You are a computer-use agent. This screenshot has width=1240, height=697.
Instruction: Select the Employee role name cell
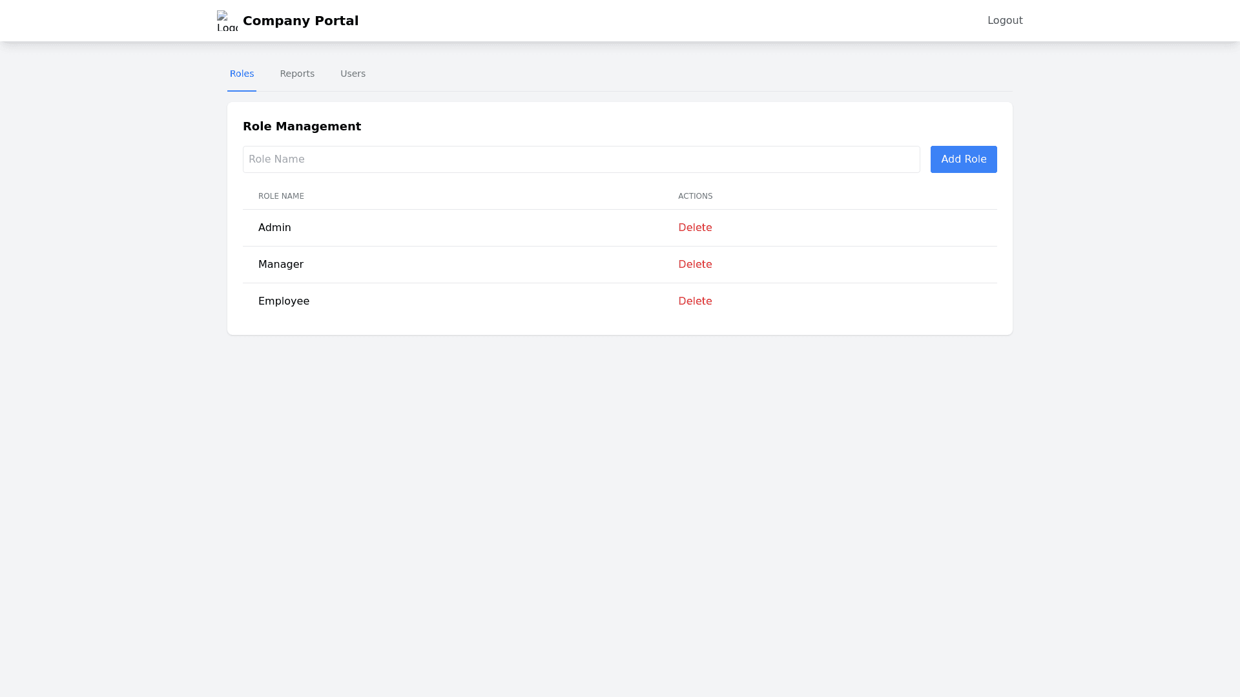[x=284, y=301]
